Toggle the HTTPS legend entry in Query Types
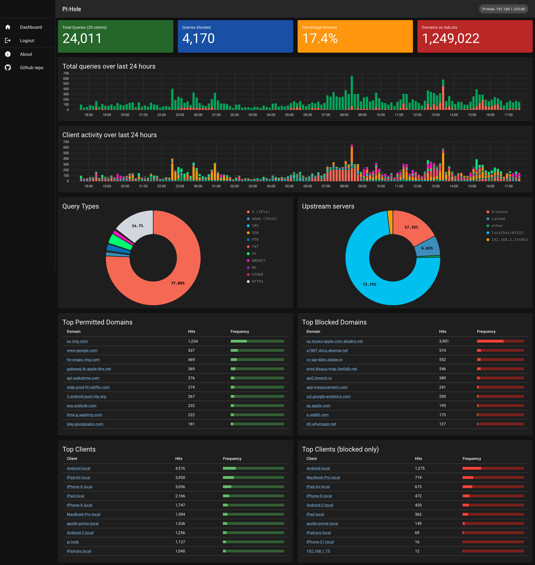 [x=257, y=282]
